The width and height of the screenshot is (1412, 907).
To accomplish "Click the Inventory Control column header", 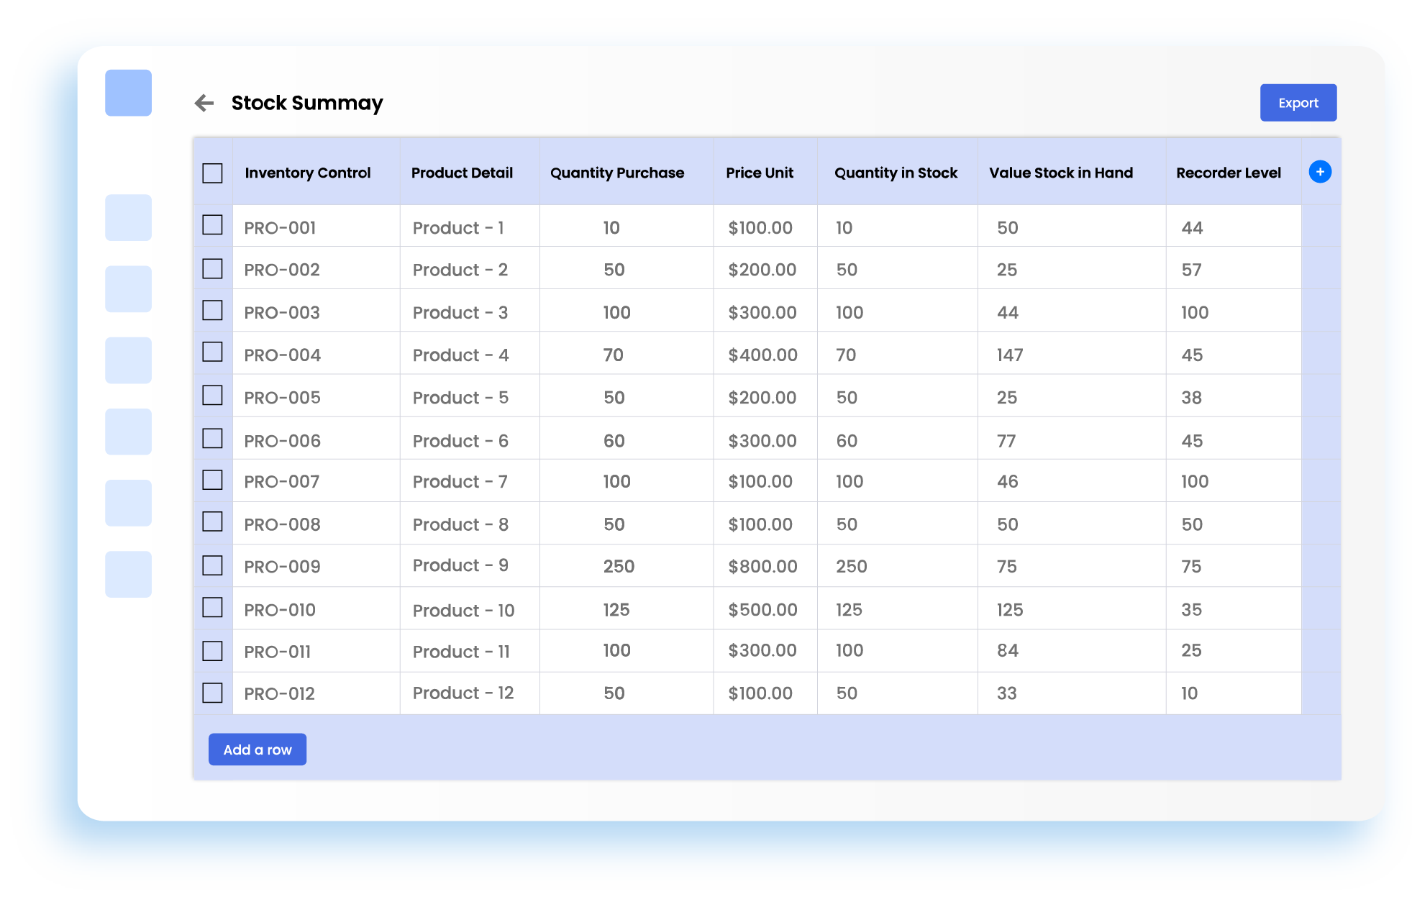I will click(x=307, y=173).
